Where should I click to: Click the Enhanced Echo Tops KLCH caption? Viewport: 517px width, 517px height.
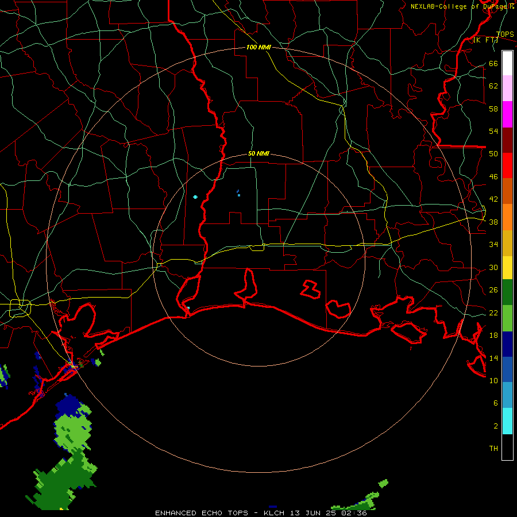pyautogui.click(x=261, y=513)
